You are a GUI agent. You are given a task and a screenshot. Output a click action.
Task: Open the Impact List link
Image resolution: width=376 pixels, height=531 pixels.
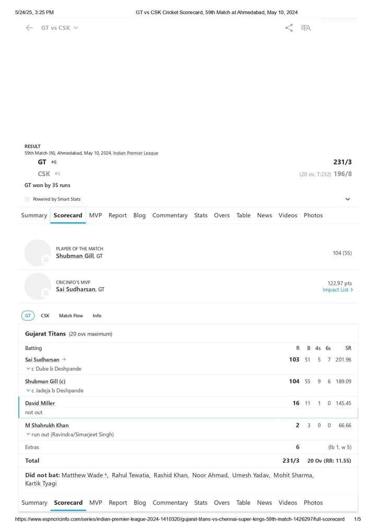pyautogui.click(x=338, y=290)
